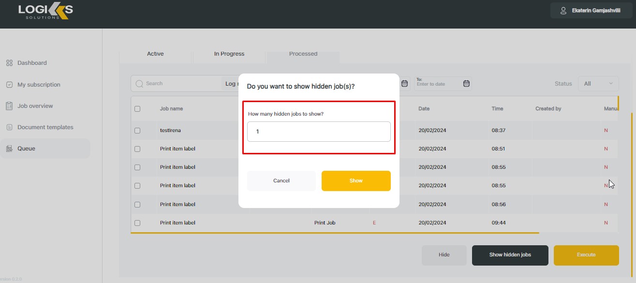Switch to the In Progress tab
This screenshot has height=283, width=636.
[229, 54]
